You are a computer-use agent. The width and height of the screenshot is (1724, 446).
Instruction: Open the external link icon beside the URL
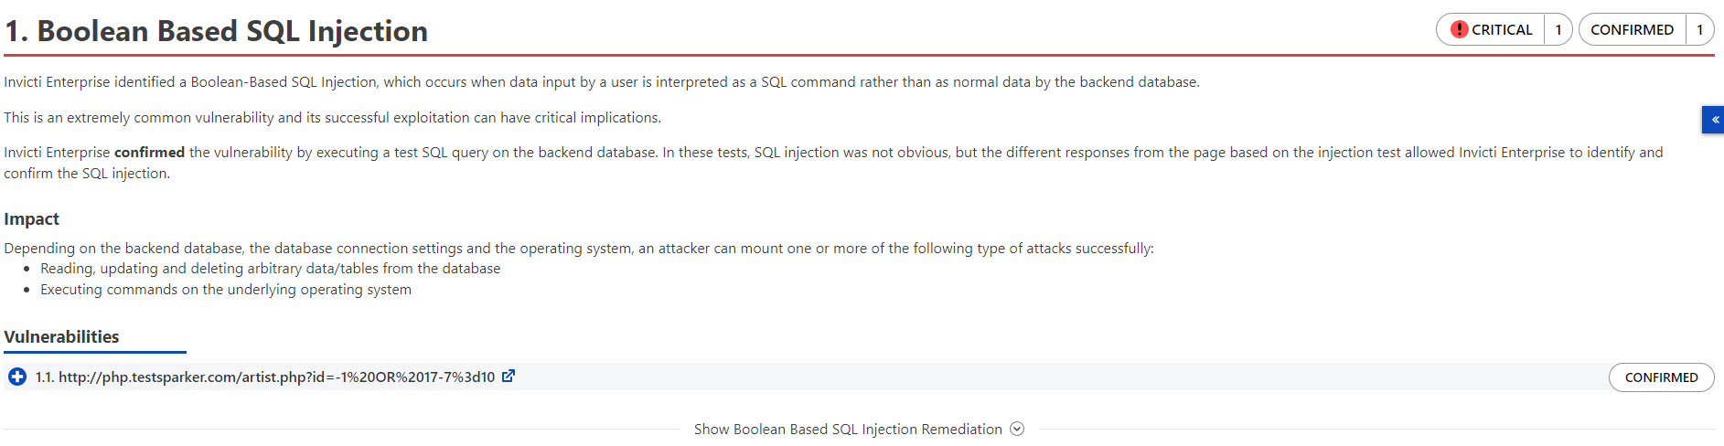click(x=509, y=376)
